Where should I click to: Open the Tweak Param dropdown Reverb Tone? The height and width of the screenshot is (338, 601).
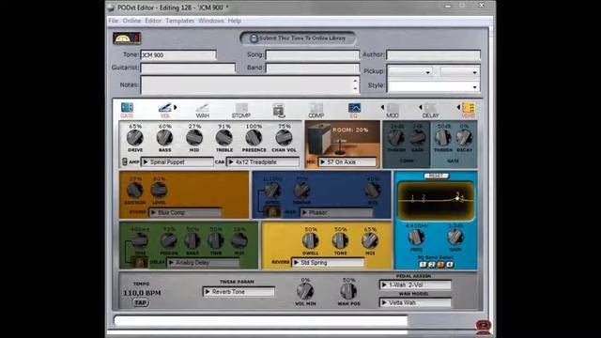(239, 292)
